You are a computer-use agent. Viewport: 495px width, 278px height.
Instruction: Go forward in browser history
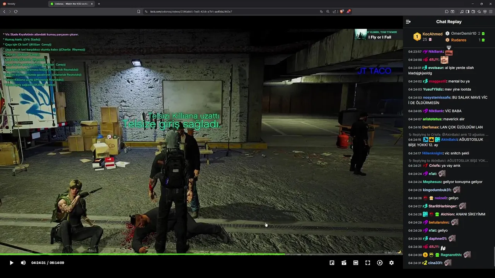(x=10, y=12)
